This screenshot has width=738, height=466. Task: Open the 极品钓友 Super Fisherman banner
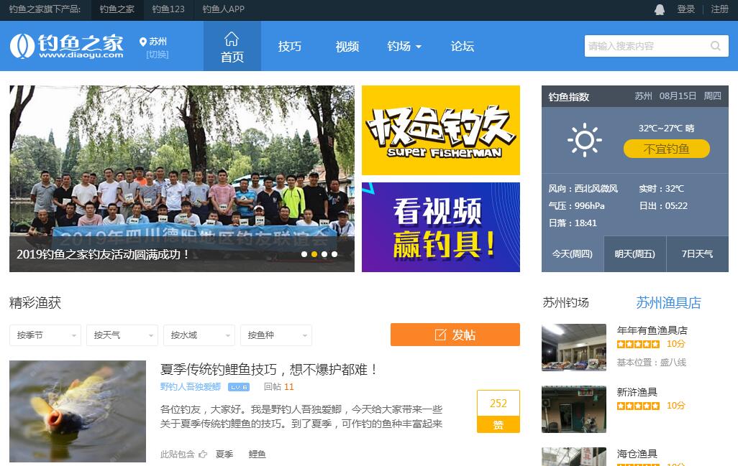tap(440, 130)
